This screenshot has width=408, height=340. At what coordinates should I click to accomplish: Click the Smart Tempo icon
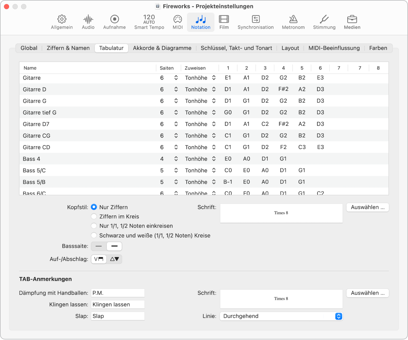(149, 22)
